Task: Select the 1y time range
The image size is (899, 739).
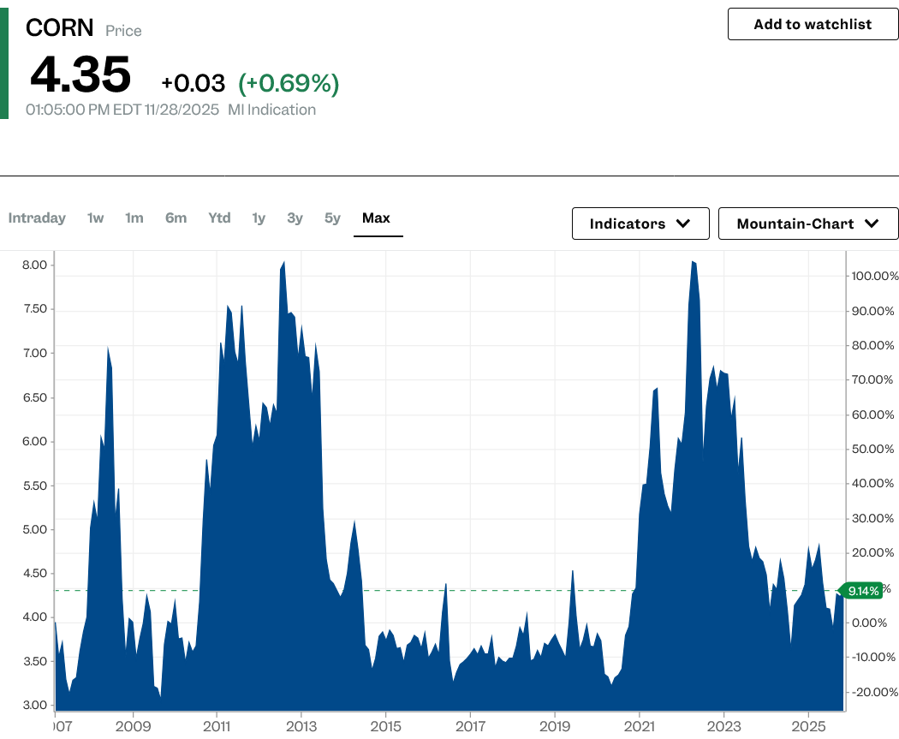Action: click(x=259, y=218)
